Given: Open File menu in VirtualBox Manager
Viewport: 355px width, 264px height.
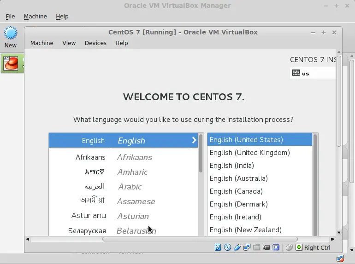Looking at the screenshot, I should [10, 16].
